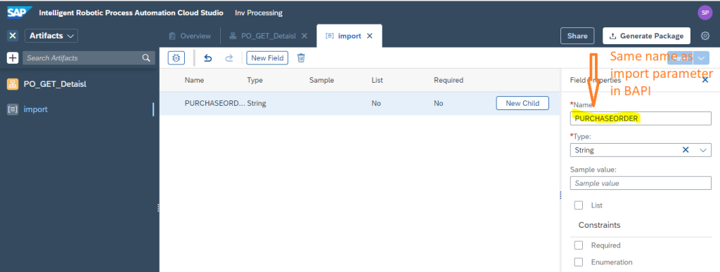Viewport: 720px width, 272px height.
Task: Clear the String type selection
Action: tap(686, 150)
